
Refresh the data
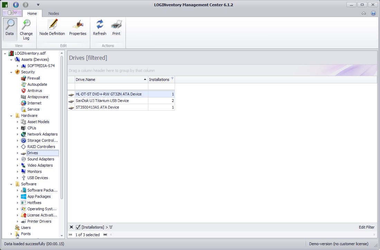pyautogui.click(x=100, y=27)
